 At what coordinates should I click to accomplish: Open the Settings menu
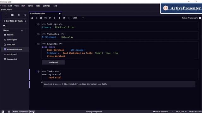pyautogui.click(x=46, y=6)
